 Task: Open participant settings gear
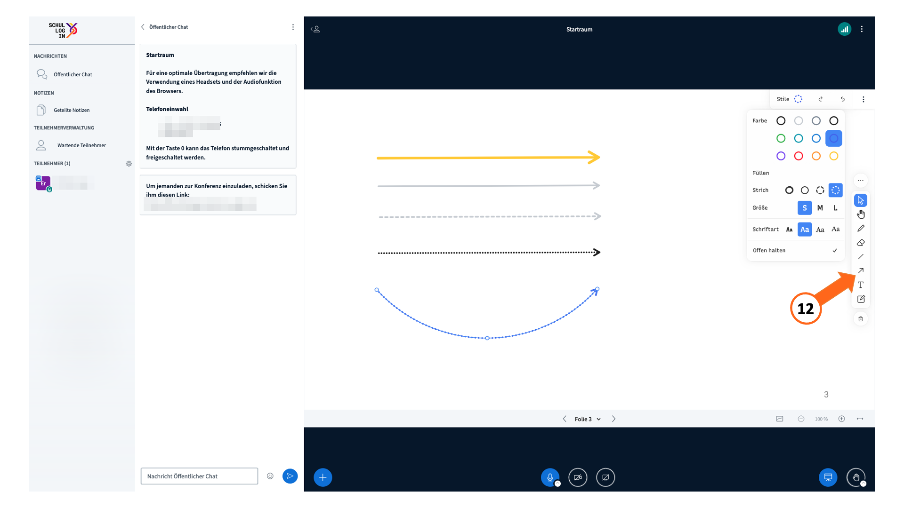click(129, 164)
